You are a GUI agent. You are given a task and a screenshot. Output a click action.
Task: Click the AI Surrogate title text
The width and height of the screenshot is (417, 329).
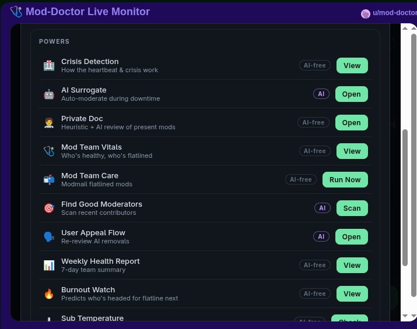pyautogui.click(x=84, y=90)
